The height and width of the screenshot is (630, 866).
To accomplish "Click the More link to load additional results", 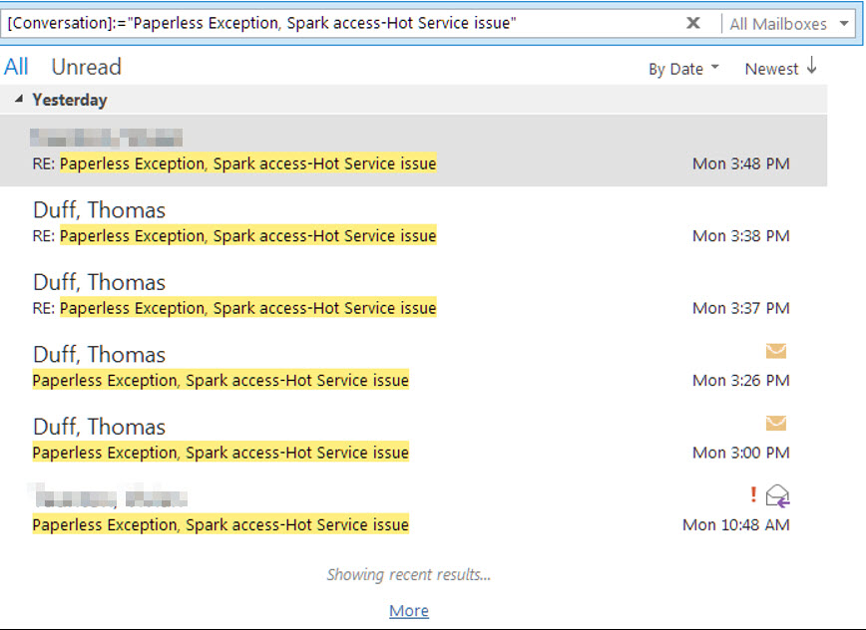I will tap(408, 610).
